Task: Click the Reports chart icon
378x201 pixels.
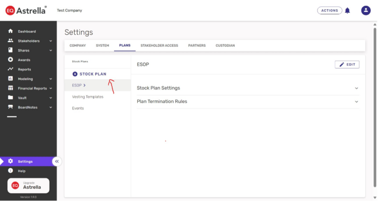Action: (10, 69)
